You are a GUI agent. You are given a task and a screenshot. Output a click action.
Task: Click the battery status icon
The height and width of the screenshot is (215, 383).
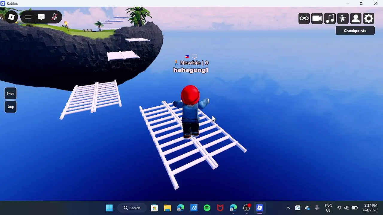[355, 208]
